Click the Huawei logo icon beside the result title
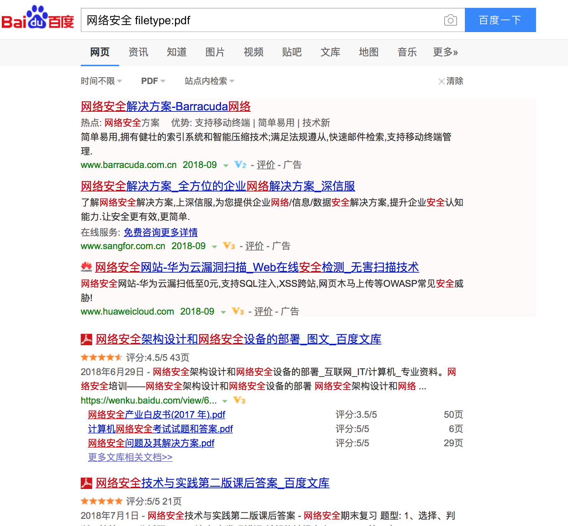The width and height of the screenshot is (568, 526). (x=86, y=267)
